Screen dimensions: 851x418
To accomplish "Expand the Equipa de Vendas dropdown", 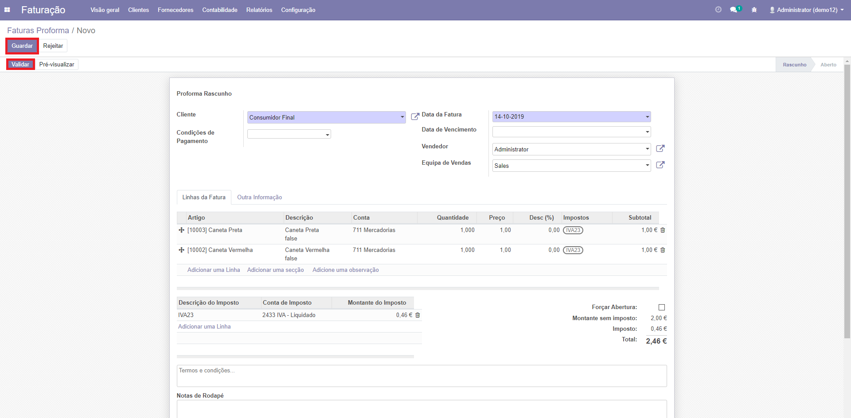I will point(647,166).
